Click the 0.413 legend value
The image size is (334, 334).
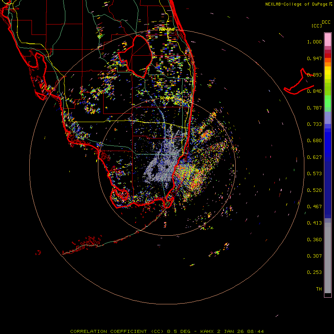click(x=314, y=223)
